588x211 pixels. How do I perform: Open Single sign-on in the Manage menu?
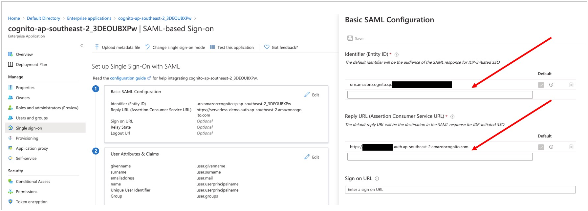coord(29,128)
